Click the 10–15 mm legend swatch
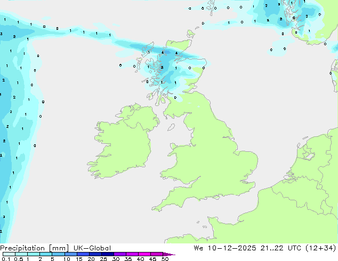Image resolution: width=338 pixels, height=261 pixels. [x=70, y=254]
